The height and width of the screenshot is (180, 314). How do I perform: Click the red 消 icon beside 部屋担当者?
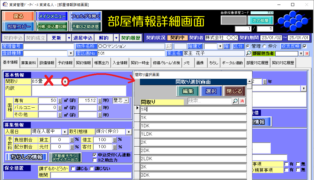307,54
